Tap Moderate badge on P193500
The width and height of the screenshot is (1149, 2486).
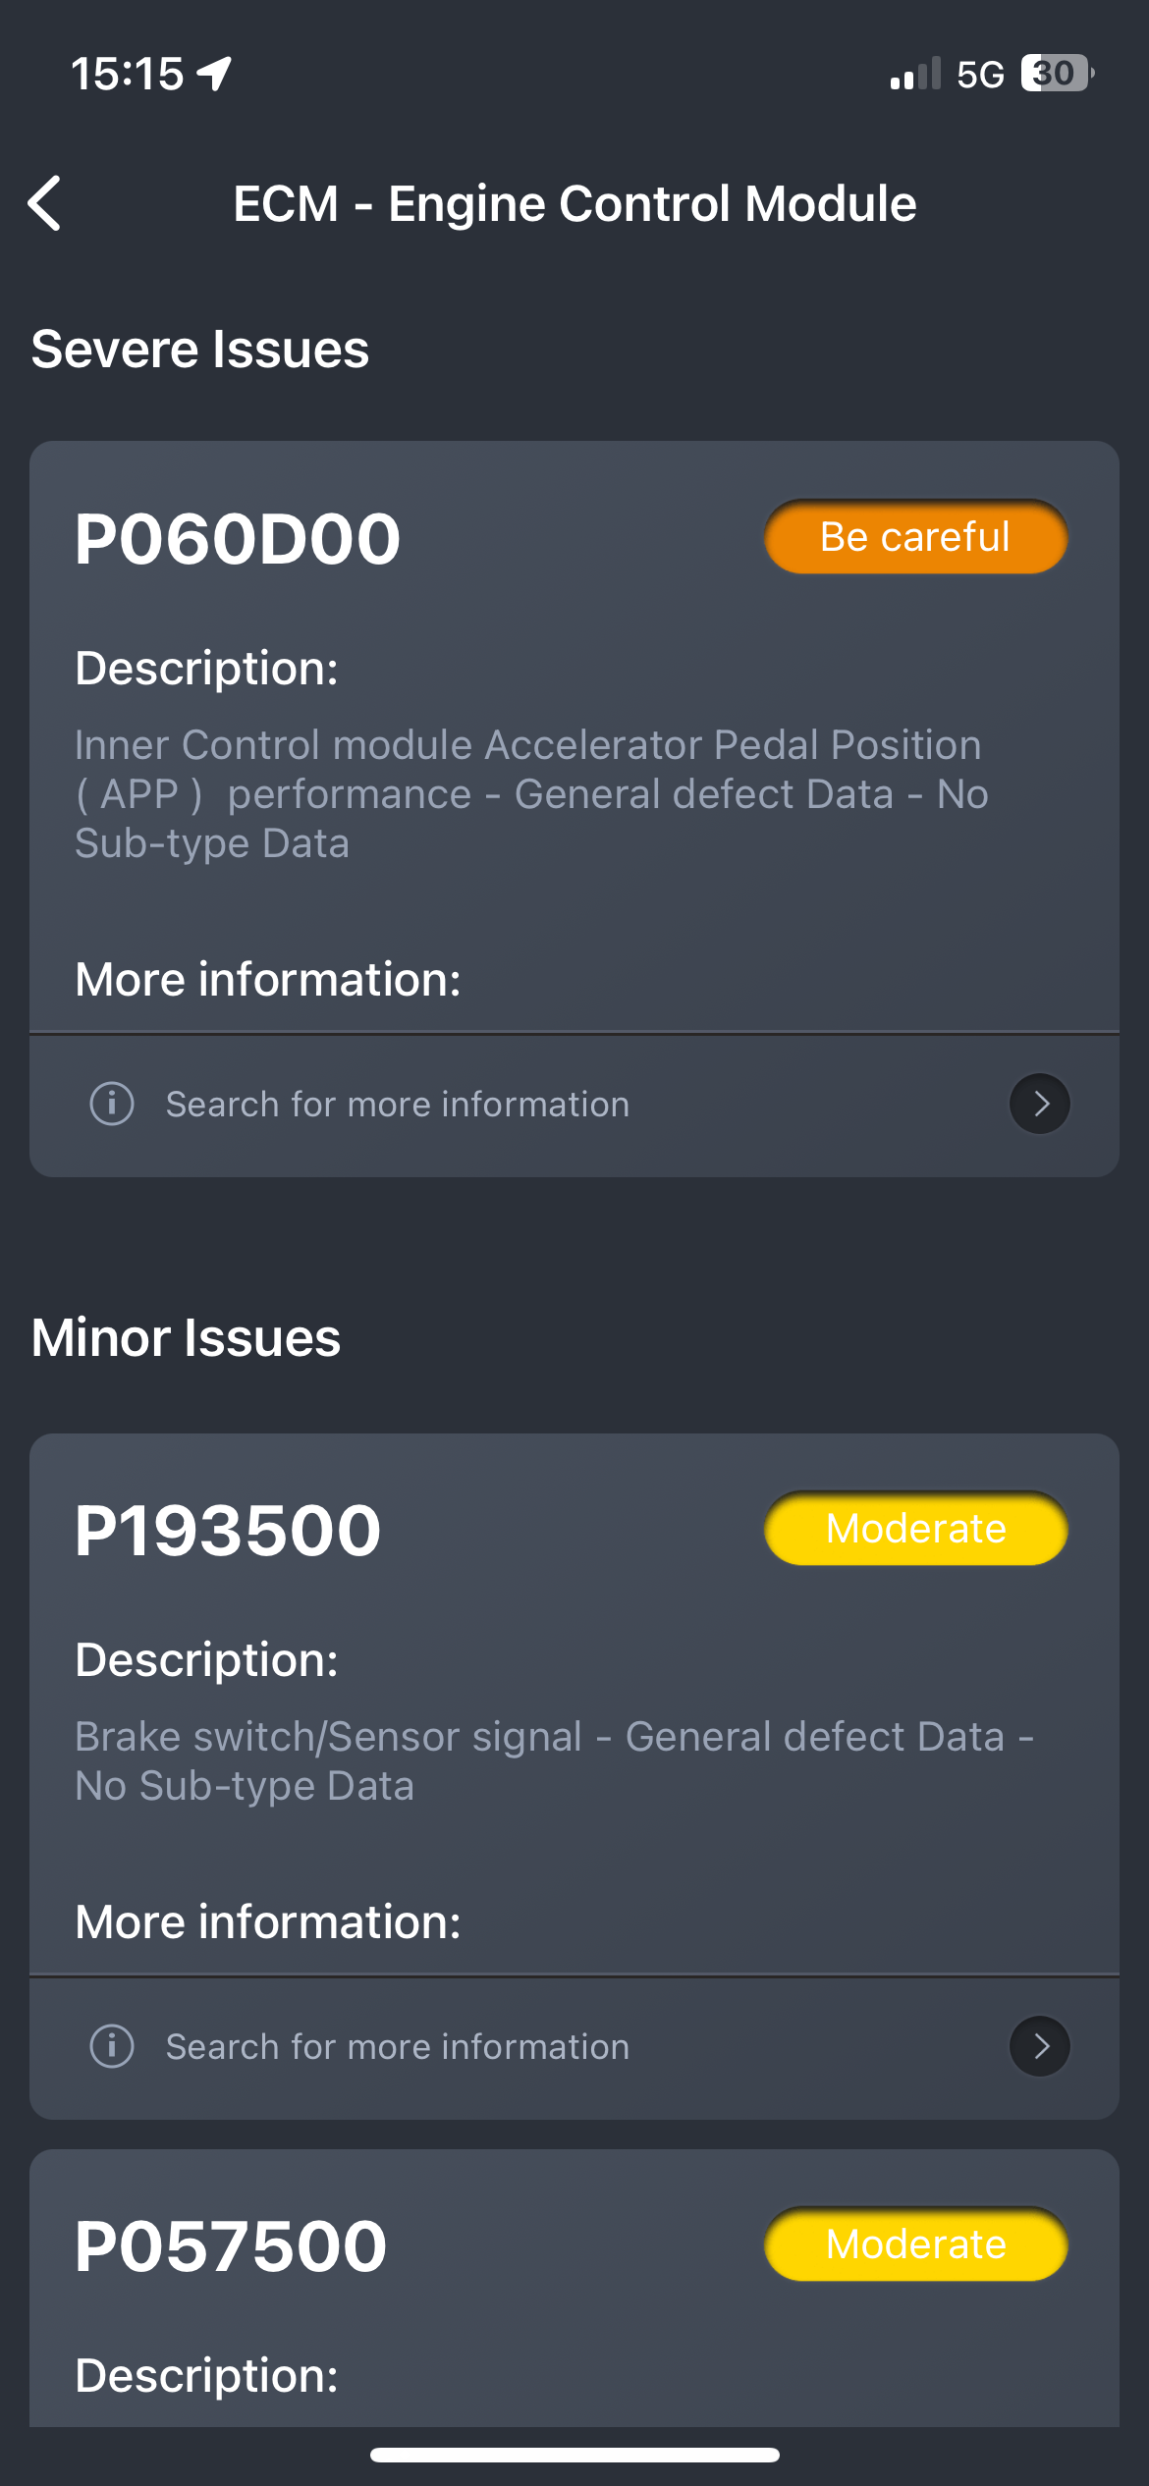pyautogui.click(x=915, y=1529)
